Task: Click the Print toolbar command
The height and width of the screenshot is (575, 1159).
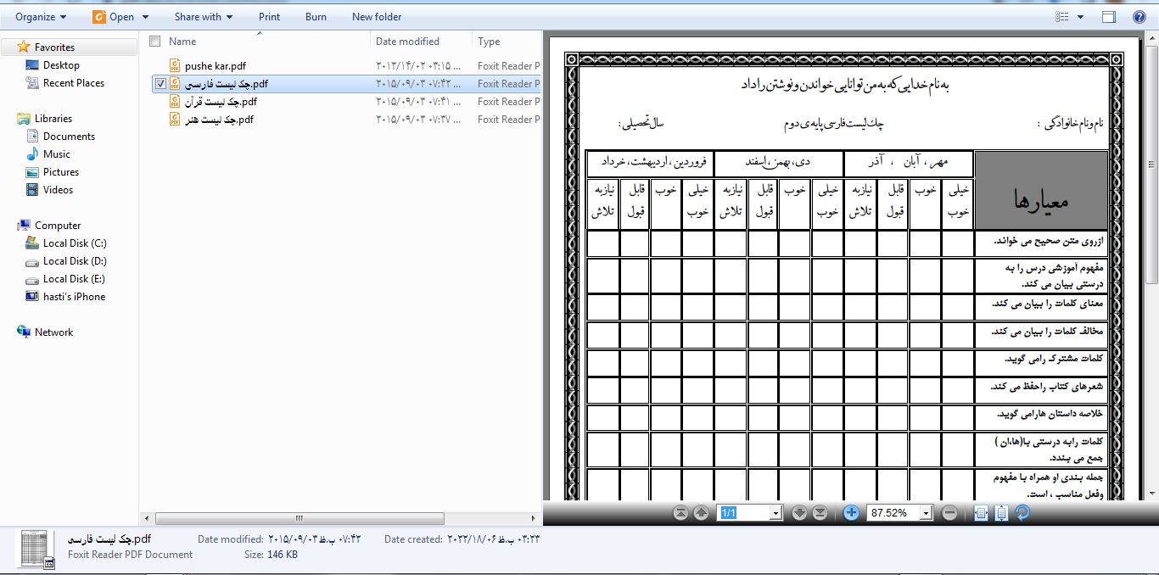Action: point(269,16)
